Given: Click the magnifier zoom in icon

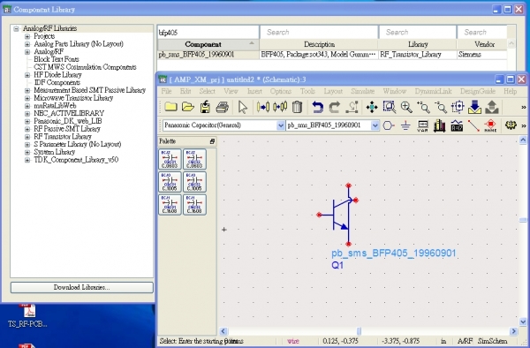Looking at the screenshot, I should (x=406, y=107).
